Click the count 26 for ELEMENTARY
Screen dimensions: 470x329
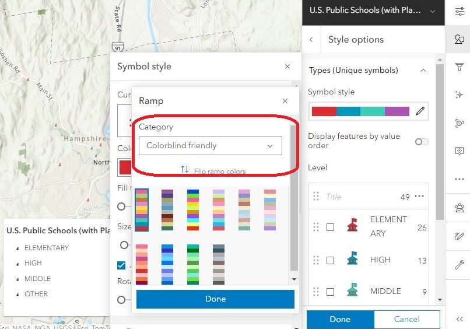[x=422, y=228]
